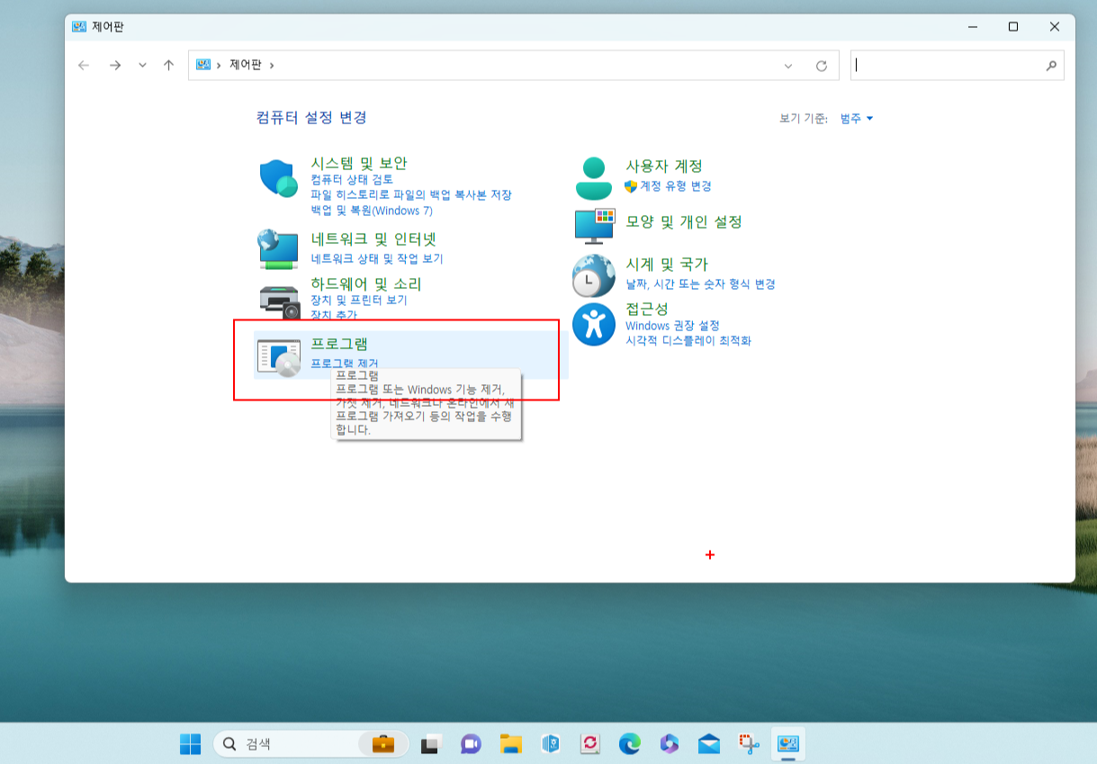Open the Microsoft 365 Copilot taskbar icon
Viewport: 1097px width, 764px height.
click(669, 744)
